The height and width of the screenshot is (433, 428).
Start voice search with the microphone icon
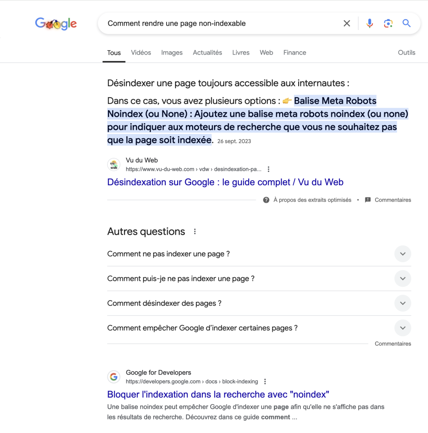(370, 24)
